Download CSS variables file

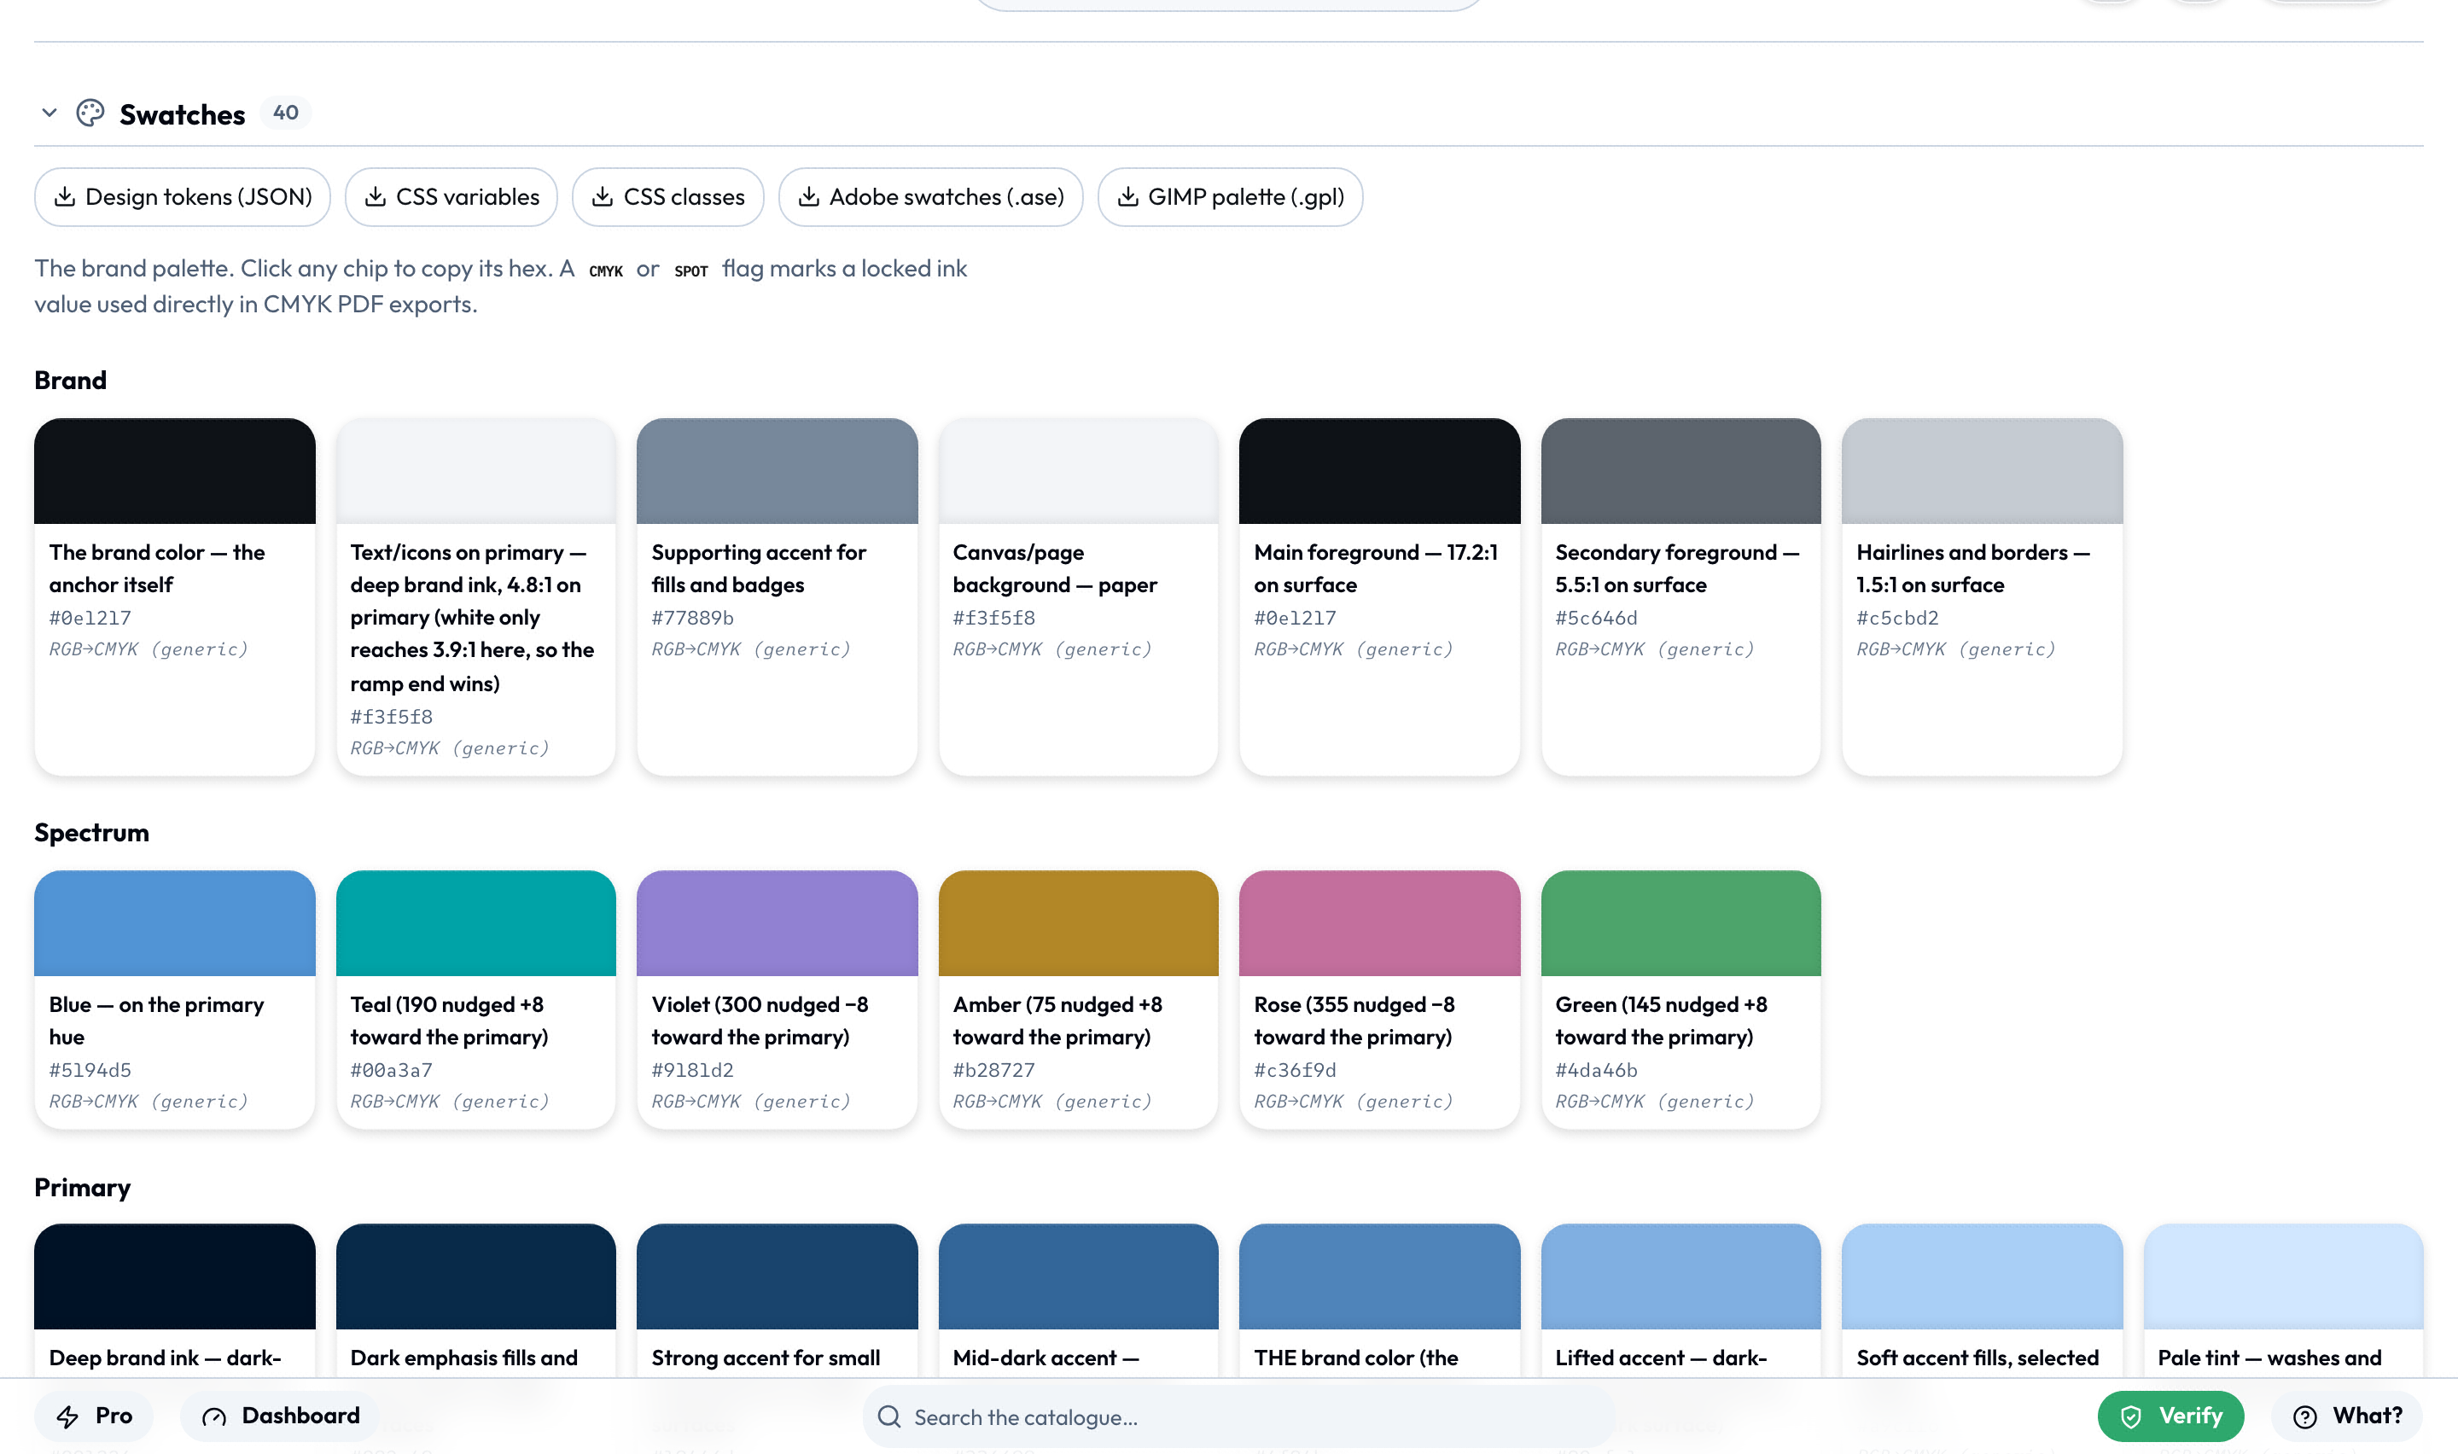[451, 197]
